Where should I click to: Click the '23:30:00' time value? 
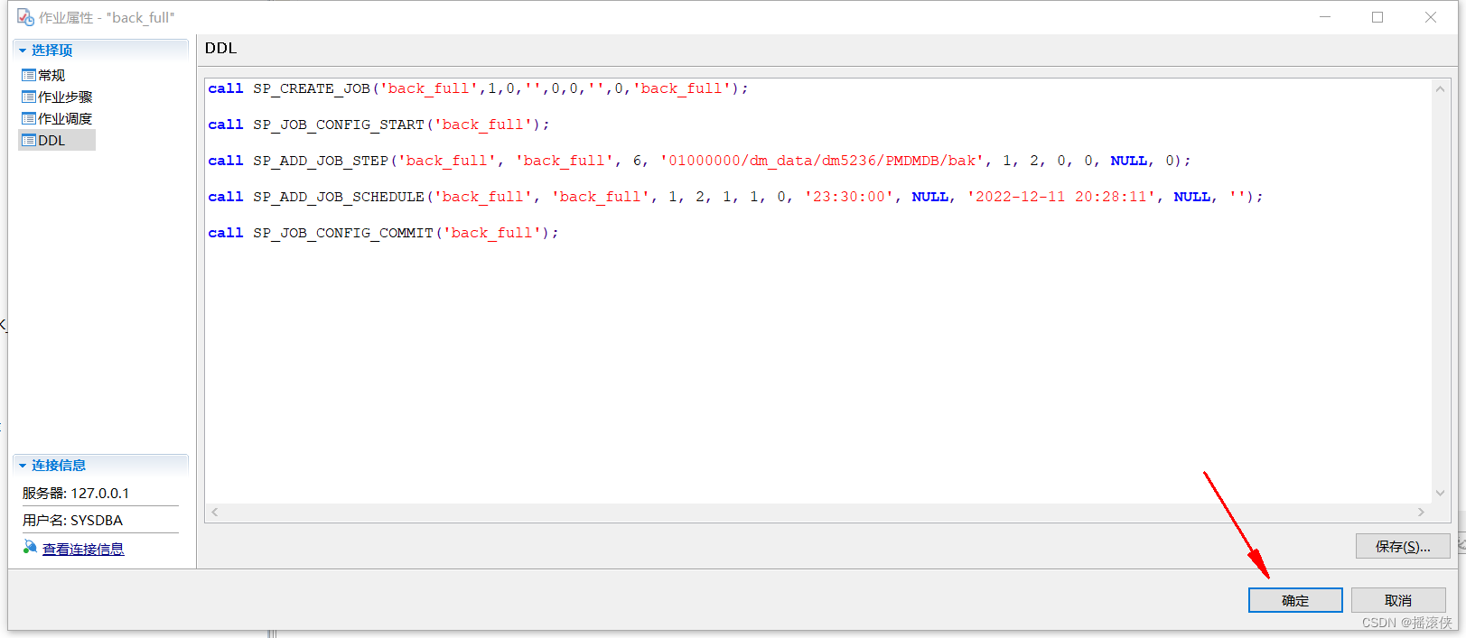click(x=849, y=197)
